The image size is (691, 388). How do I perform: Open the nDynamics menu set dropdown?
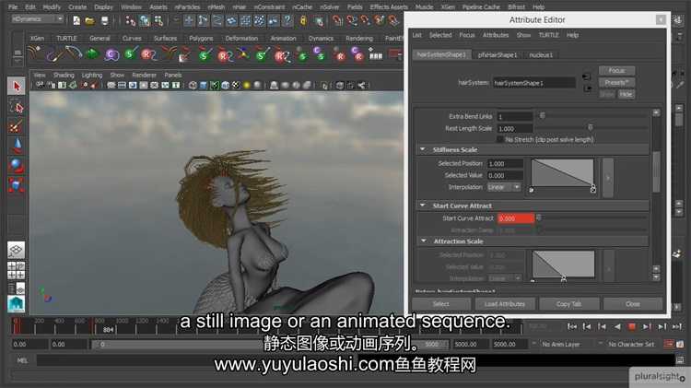[37, 19]
